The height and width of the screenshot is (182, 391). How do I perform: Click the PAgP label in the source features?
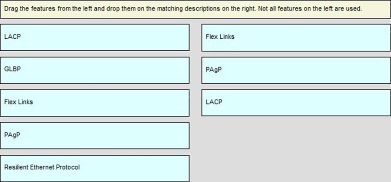[x=12, y=135]
